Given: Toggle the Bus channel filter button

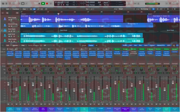Looking at the screenshot, I should click(140, 45).
